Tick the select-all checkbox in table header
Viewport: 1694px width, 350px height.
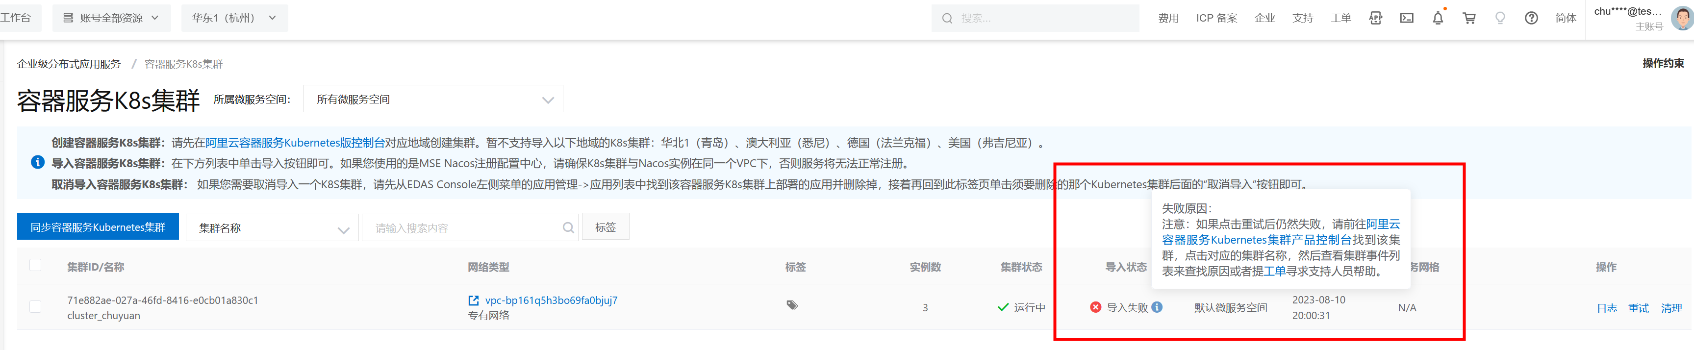[35, 265]
